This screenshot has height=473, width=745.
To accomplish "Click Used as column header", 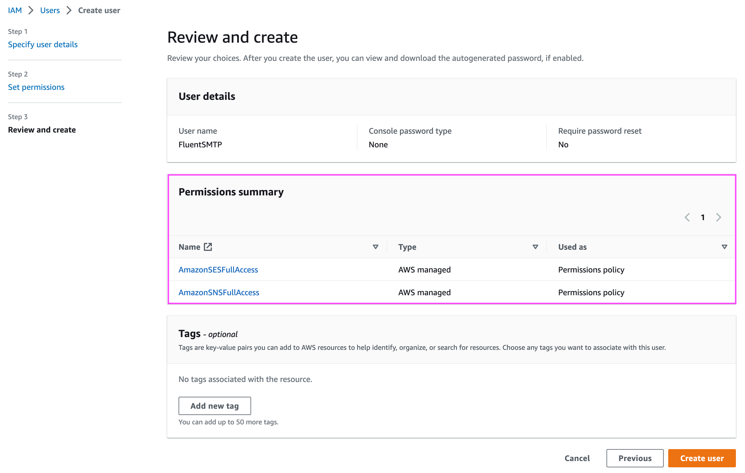I will coord(572,247).
